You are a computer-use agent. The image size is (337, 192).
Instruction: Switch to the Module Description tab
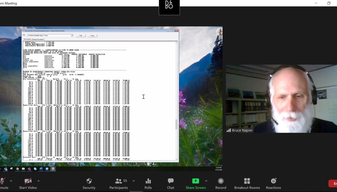coord(38,39)
